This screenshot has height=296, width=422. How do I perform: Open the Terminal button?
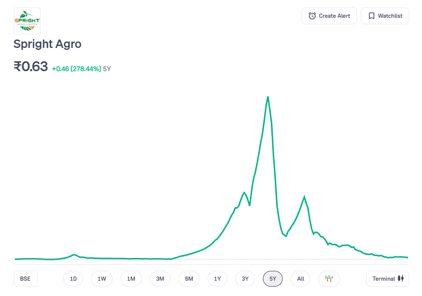387,279
